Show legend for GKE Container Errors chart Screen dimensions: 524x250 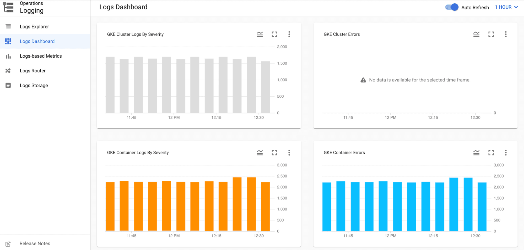[476, 152]
